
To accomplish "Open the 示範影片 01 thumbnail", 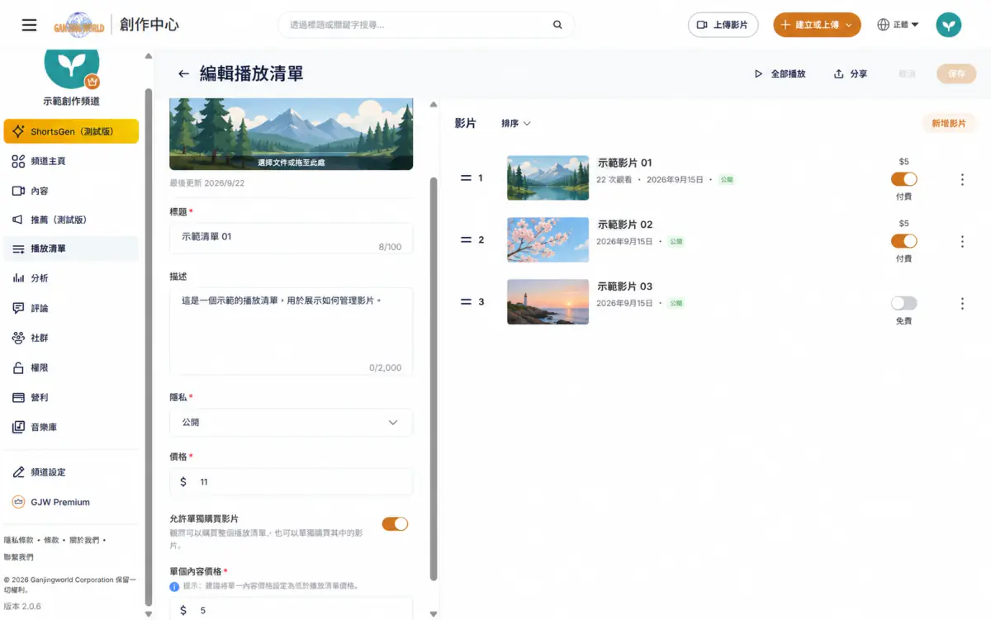I will tap(548, 177).
